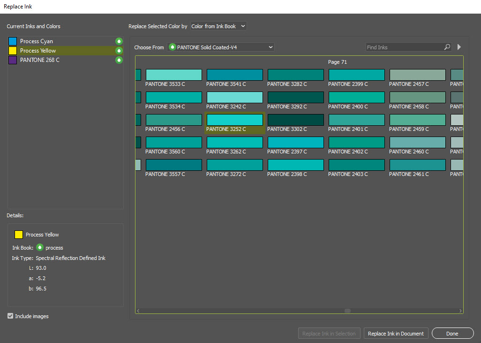Toggle the Include images checkbox
This screenshot has width=481, height=343.
10,316
